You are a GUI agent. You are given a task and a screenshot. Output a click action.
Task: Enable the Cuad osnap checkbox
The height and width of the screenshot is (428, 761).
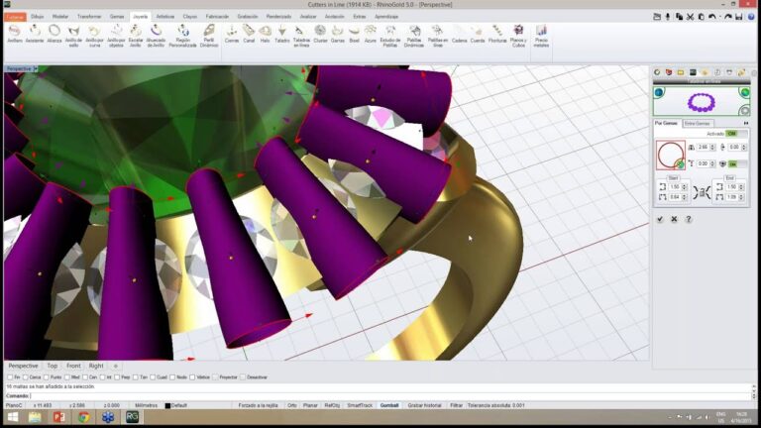tap(153, 377)
